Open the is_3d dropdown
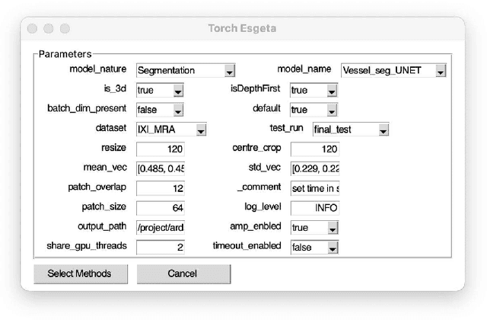This screenshot has height=320, width=487. 160,91
